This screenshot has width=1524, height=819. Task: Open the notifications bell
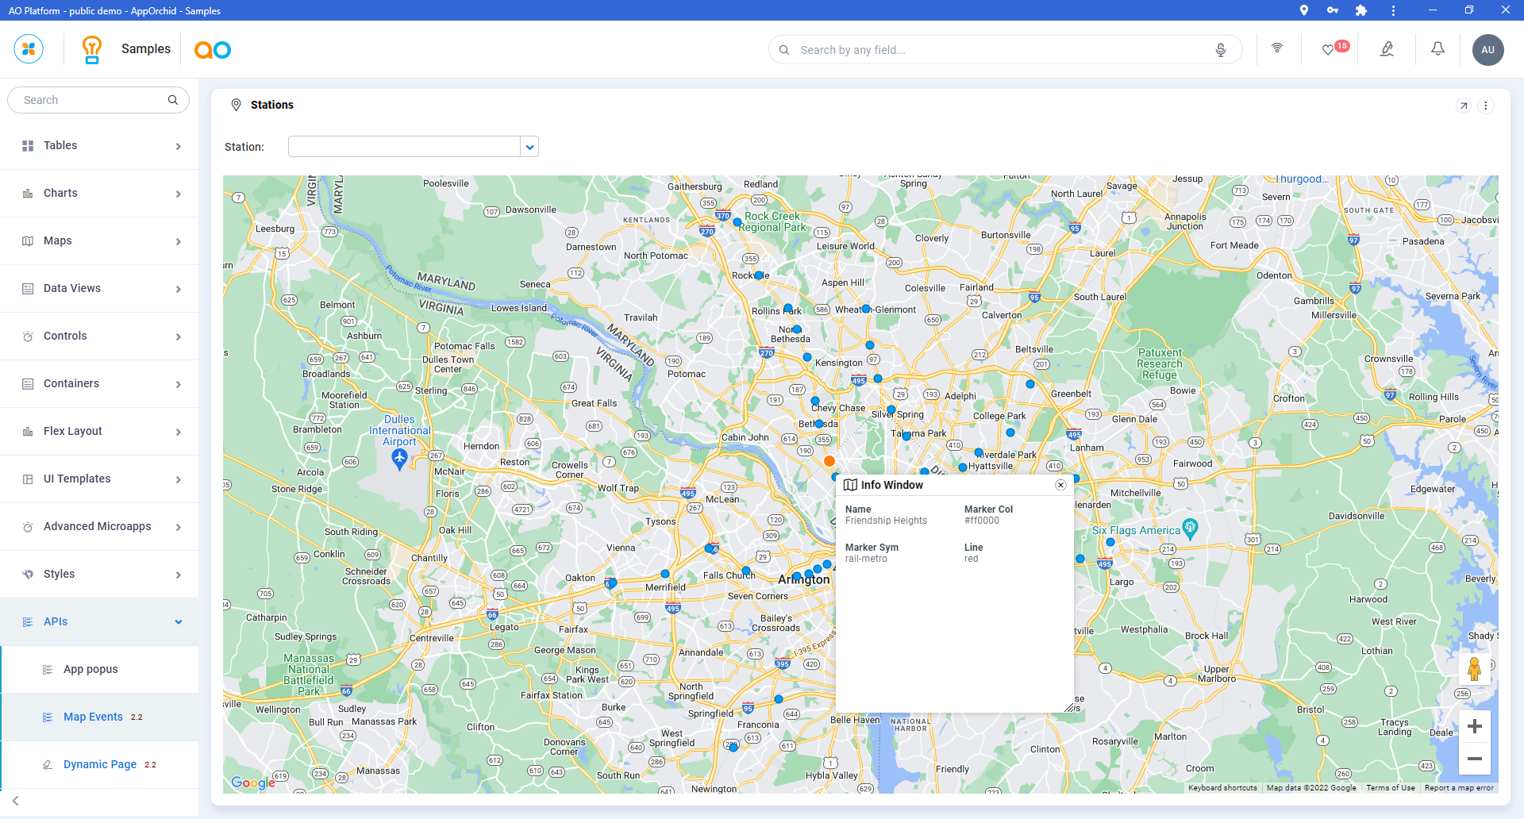pyautogui.click(x=1437, y=49)
